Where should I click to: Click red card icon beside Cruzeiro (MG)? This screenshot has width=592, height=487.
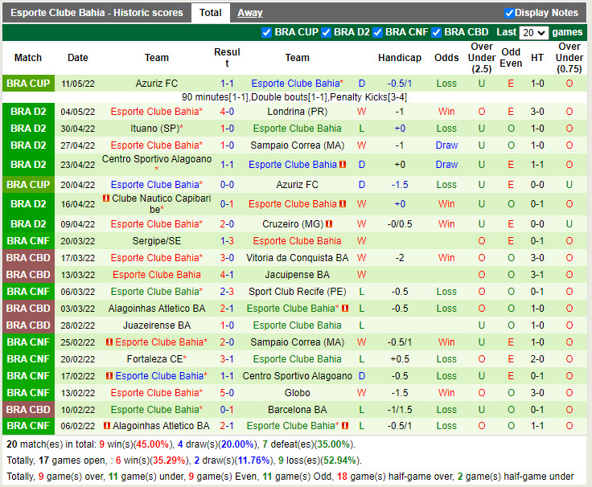tap(329, 224)
